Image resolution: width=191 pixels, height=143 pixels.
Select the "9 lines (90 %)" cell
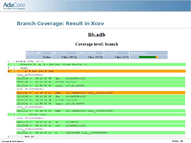64,57
